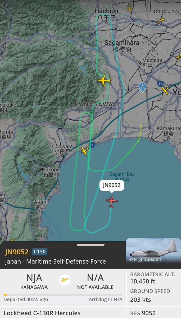The width and height of the screenshot is (181, 318).
Task: Tap the NJA Kanagawa departure airport
Action: tap(34, 281)
